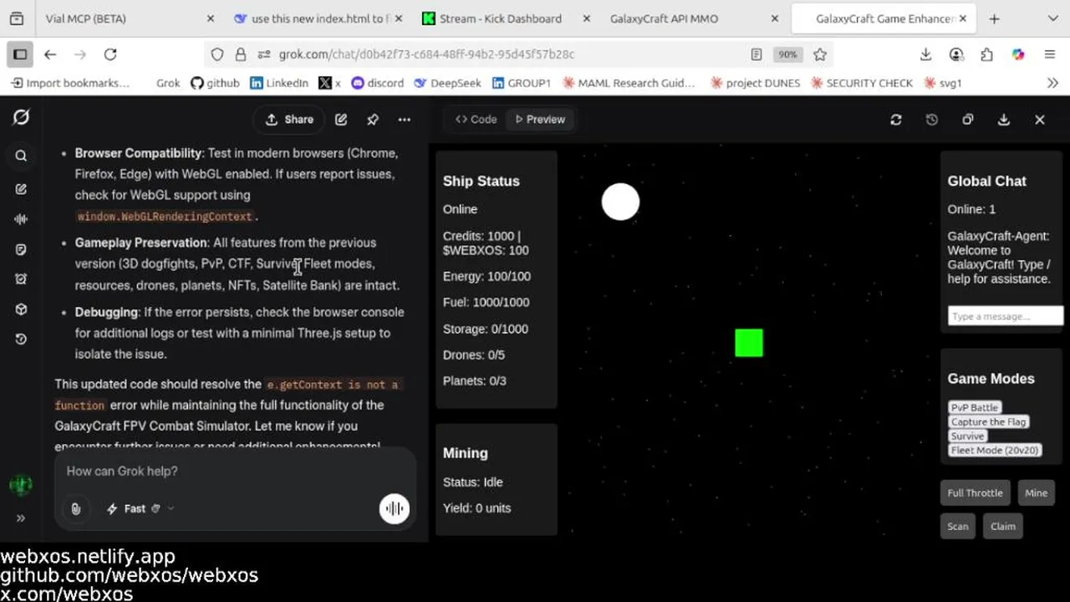Reset the 90% zoom indicator
The height and width of the screenshot is (602, 1070).
point(787,54)
